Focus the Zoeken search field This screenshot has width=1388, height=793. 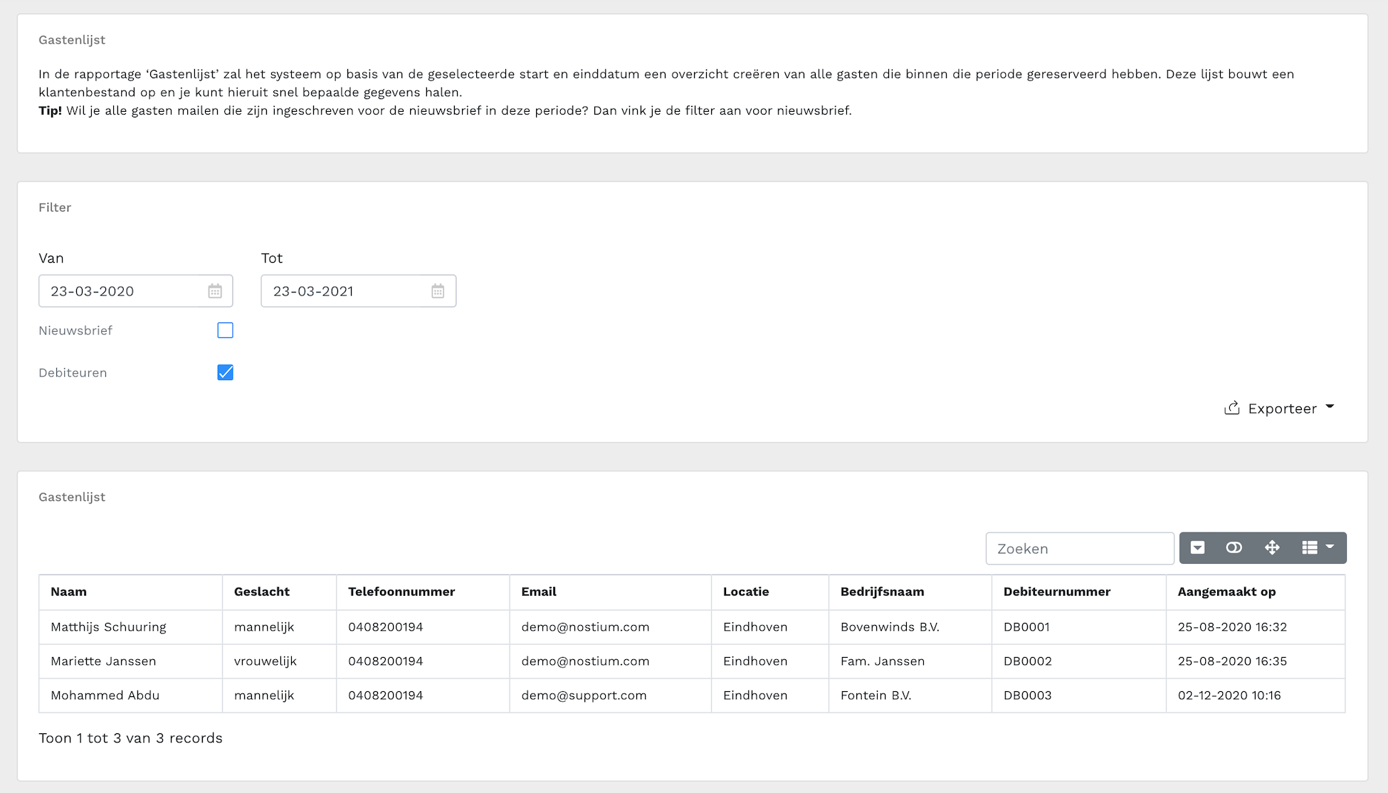[x=1079, y=548]
